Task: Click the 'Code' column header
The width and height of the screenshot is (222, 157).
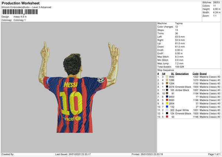Action: [195, 74]
